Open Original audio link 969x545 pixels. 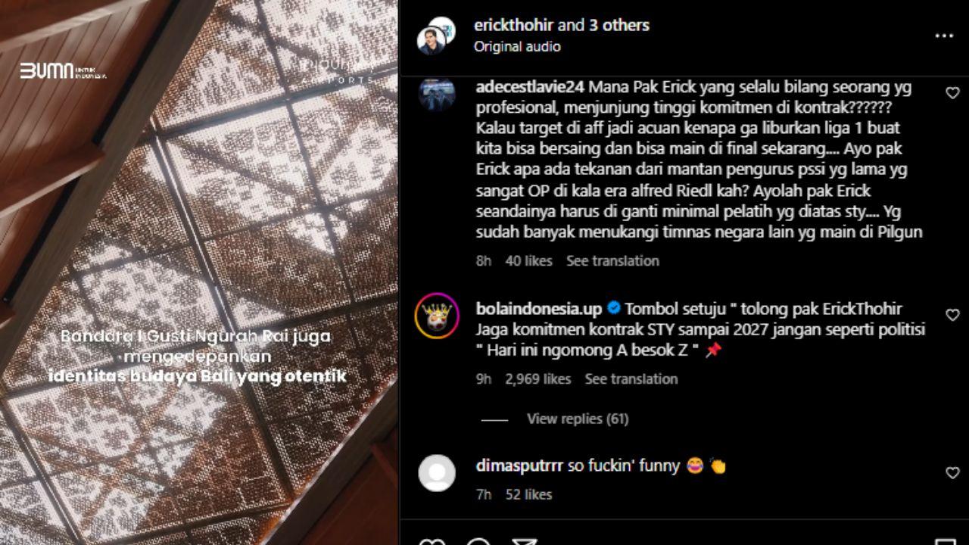point(517,46)
